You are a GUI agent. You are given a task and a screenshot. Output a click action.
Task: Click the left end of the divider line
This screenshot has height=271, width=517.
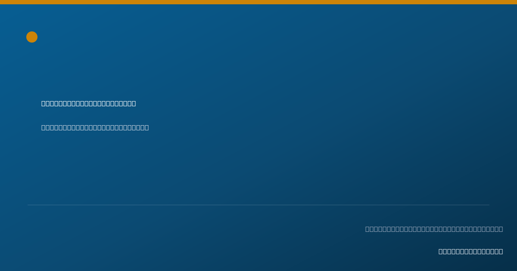coord(28,205)
